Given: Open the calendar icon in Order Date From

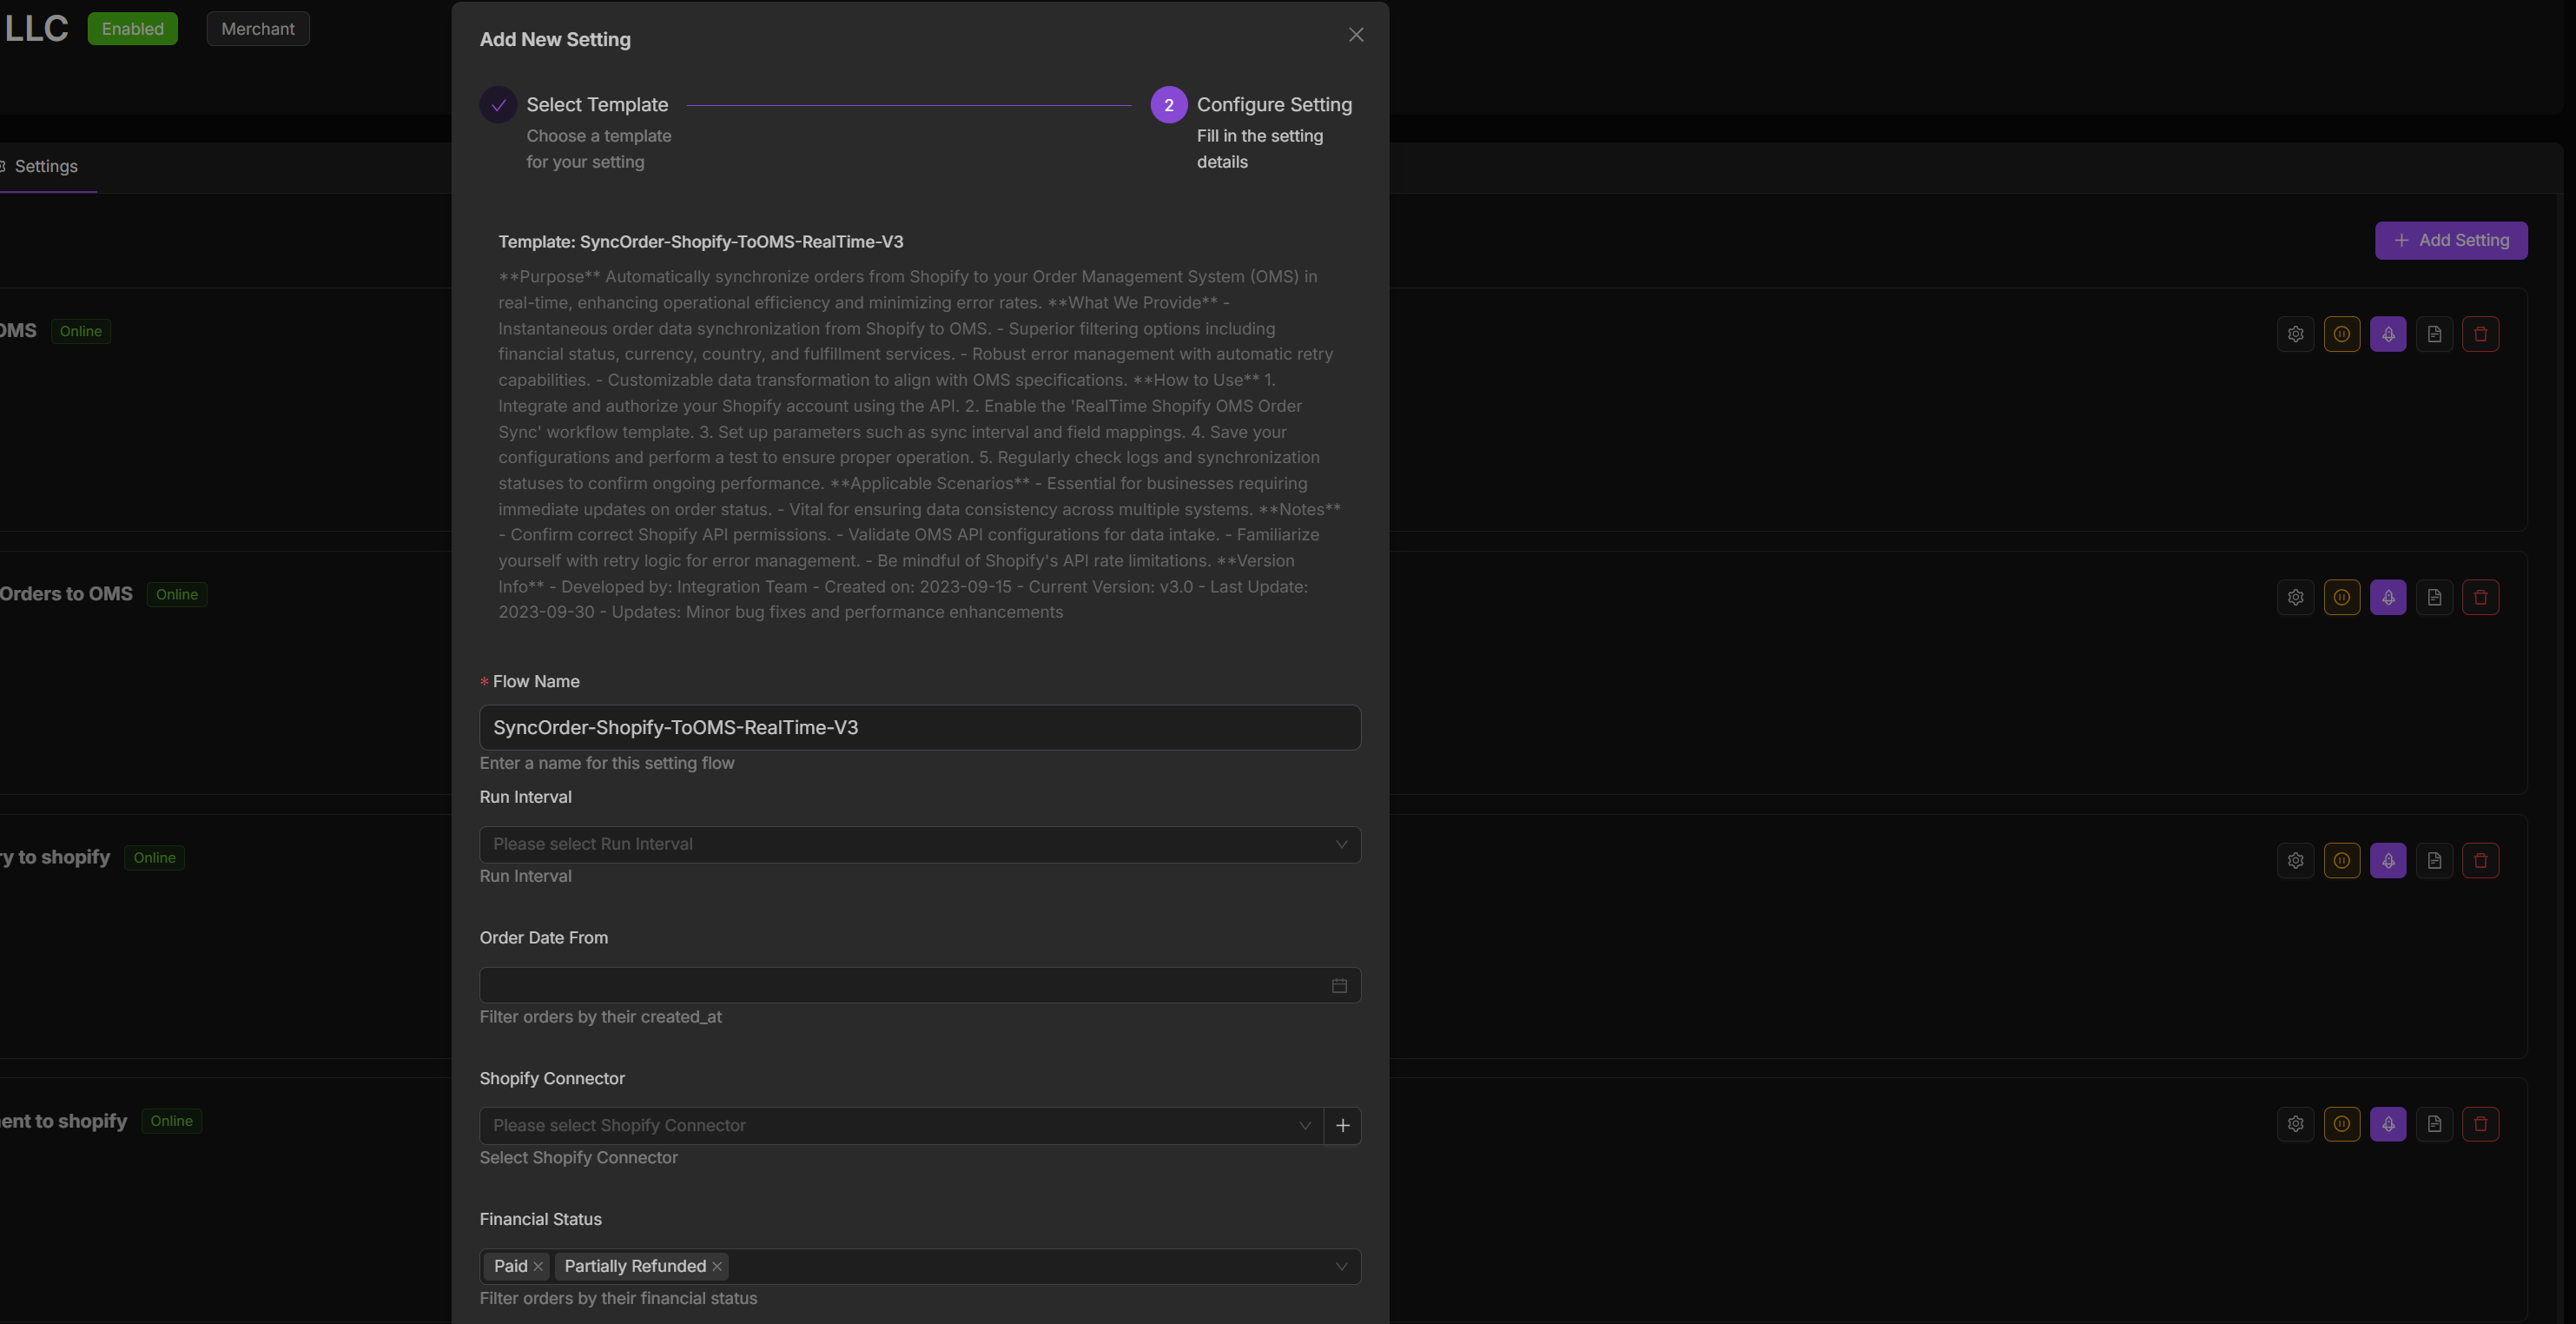Looking at the screenshot, I should click(1339, 985).
